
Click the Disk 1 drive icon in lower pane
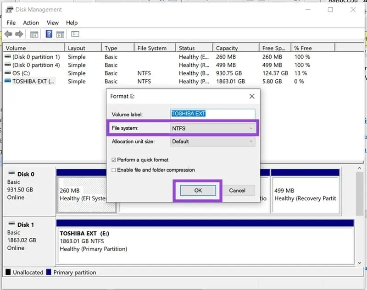click(x=11, y=224)
